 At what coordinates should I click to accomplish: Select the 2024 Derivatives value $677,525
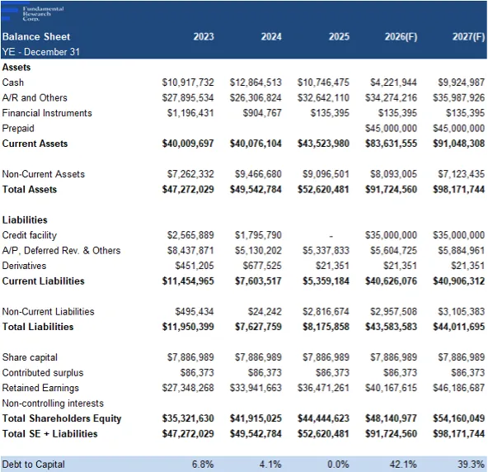[x=262, y=266]
